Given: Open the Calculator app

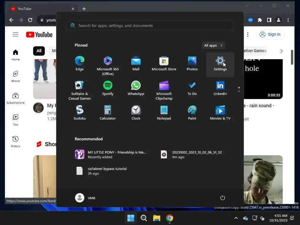Looking at the screenshot, I should tap(108, 113).
